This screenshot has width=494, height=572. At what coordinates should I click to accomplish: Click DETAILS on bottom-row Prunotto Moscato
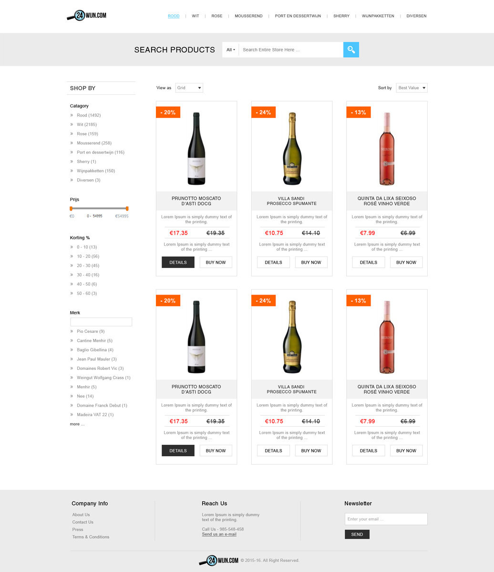click(x=178, y=450)
